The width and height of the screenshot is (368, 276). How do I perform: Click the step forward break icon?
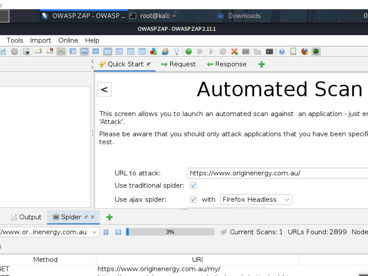pos(200,52)
